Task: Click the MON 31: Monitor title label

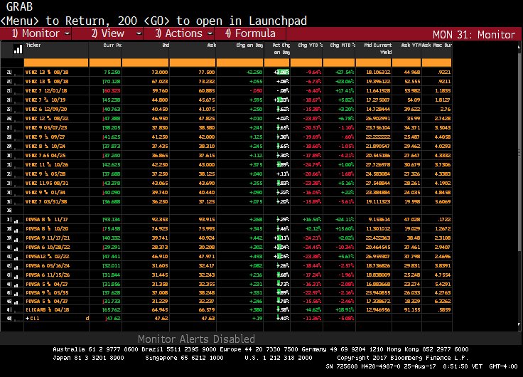Action: [x=474, y=35]
